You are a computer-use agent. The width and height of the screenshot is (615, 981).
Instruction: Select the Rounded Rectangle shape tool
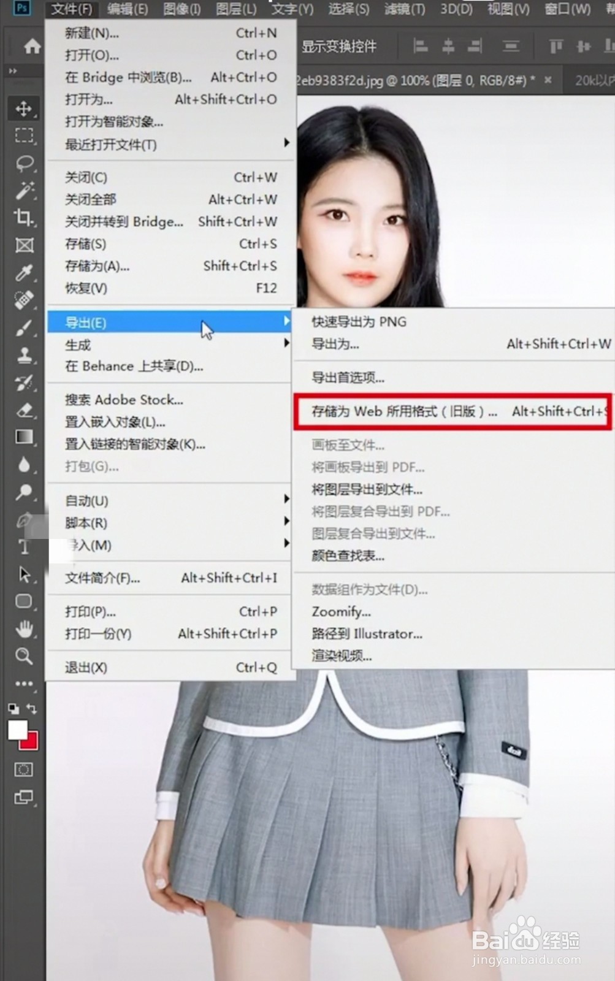click(24, 601)
